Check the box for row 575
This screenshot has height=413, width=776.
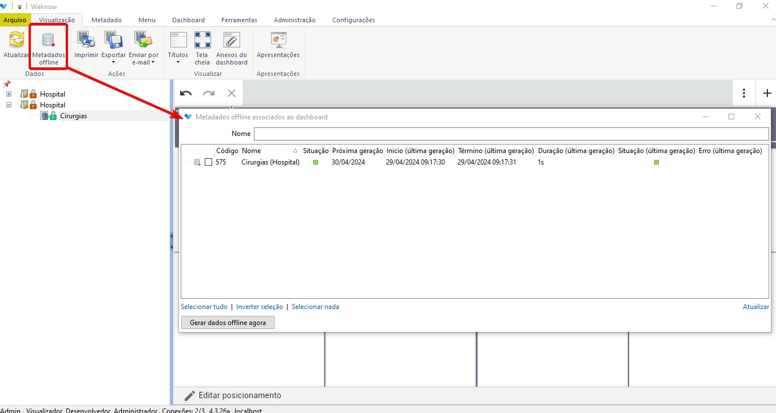(209, 162)
